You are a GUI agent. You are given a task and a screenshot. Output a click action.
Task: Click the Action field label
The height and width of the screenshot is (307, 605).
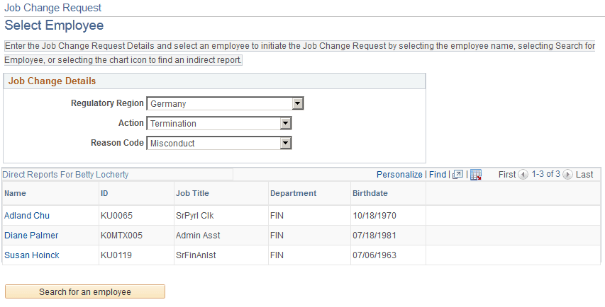click(131, 123)
